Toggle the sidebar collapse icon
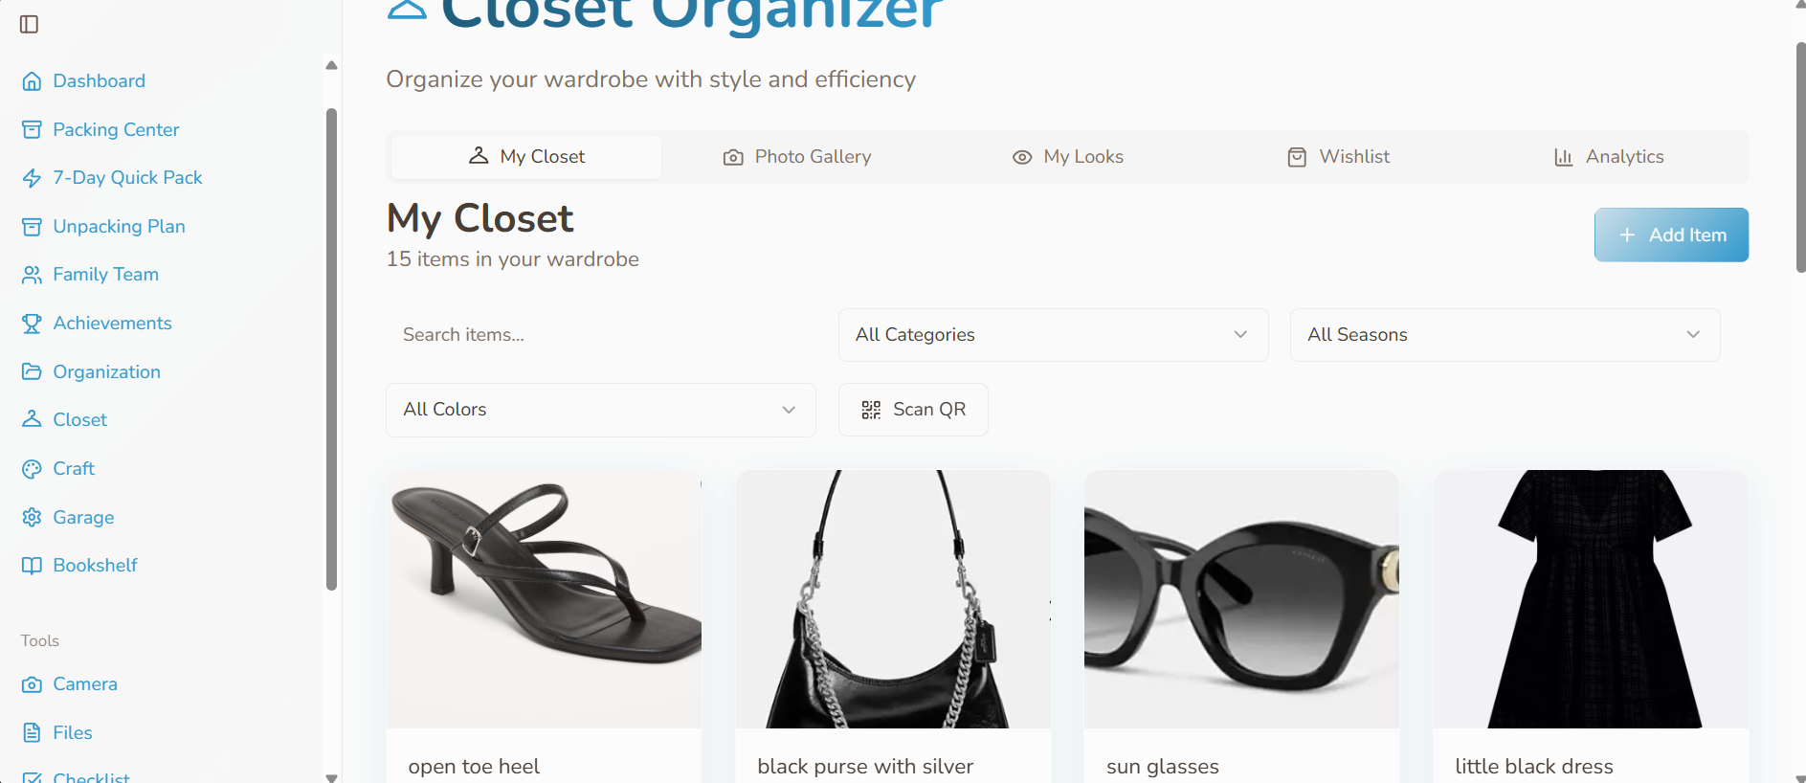Screen dimensions: 1806x783 point(30,24)
